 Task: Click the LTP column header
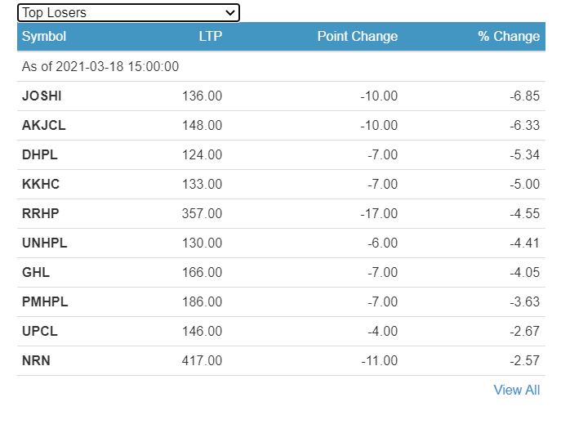[210, 36]
